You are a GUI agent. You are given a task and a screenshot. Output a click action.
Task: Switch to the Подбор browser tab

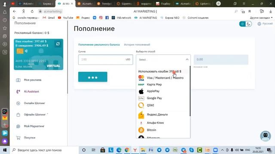pyautogui.click(x=163, y=3)
